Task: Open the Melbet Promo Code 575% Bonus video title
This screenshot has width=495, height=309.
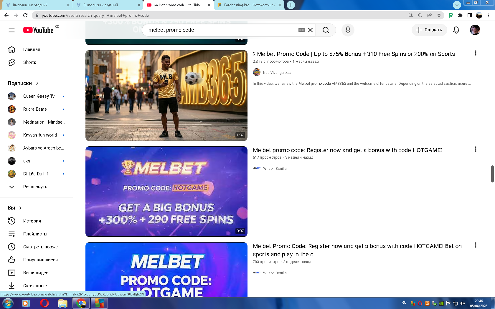Action: click(x=354, y=54)
